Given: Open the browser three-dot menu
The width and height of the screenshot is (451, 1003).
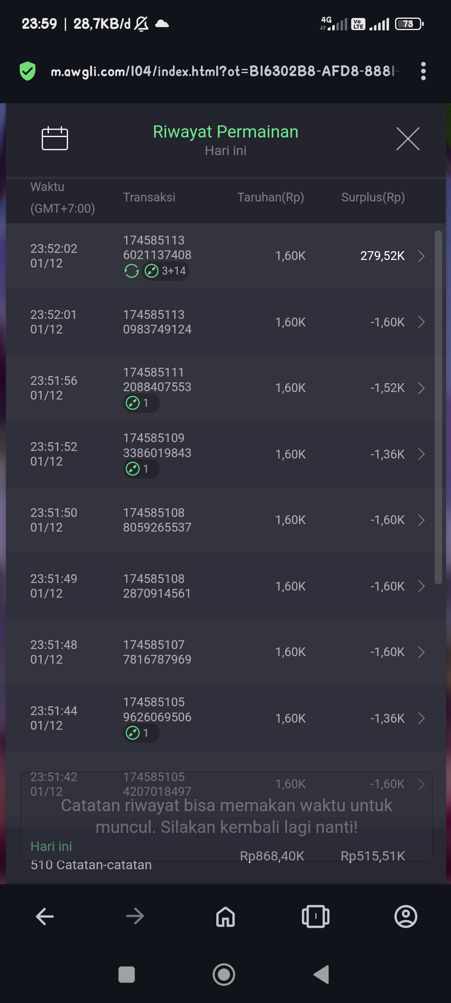Looking at the screenshot, I should [x=423, y=71].
